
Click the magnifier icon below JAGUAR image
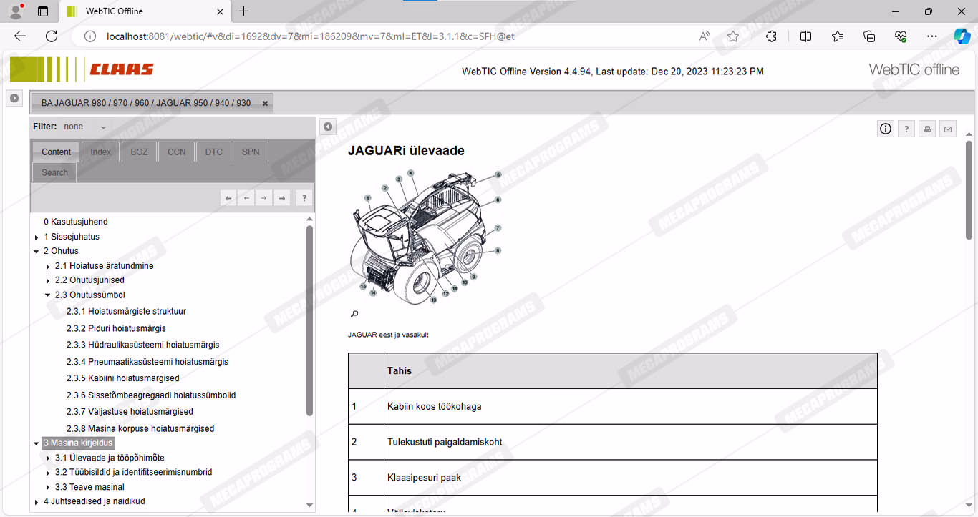[x=354, y=314]
